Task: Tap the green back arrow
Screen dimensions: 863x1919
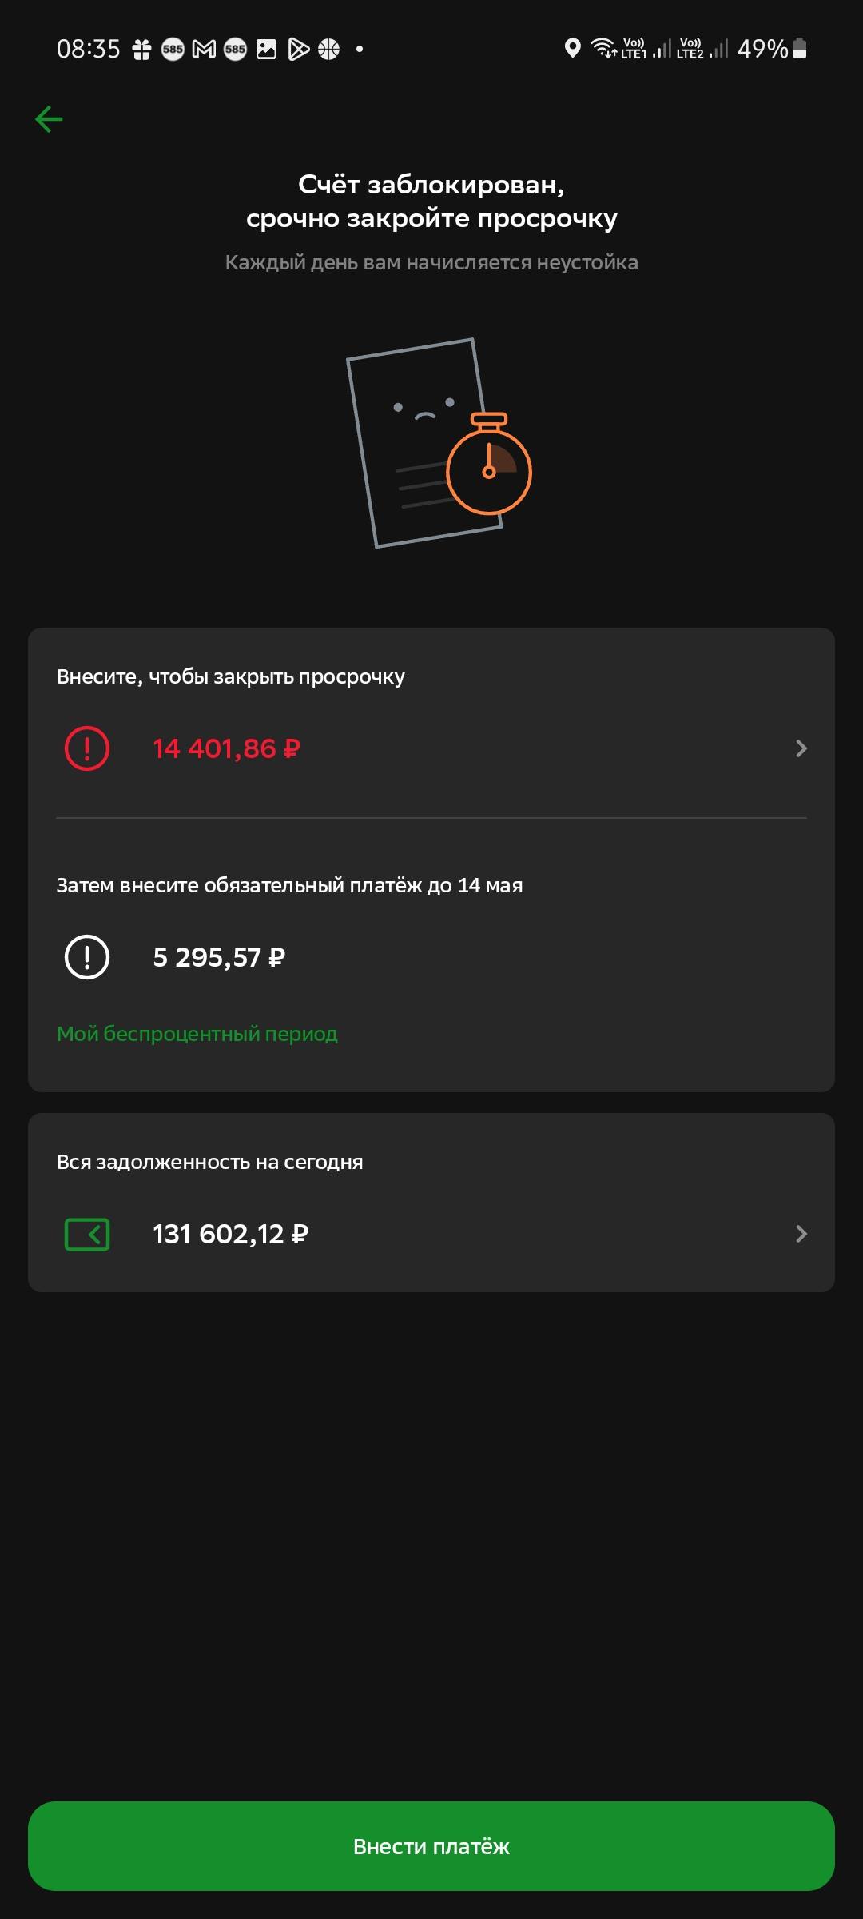Action: [x=49, y=119]
